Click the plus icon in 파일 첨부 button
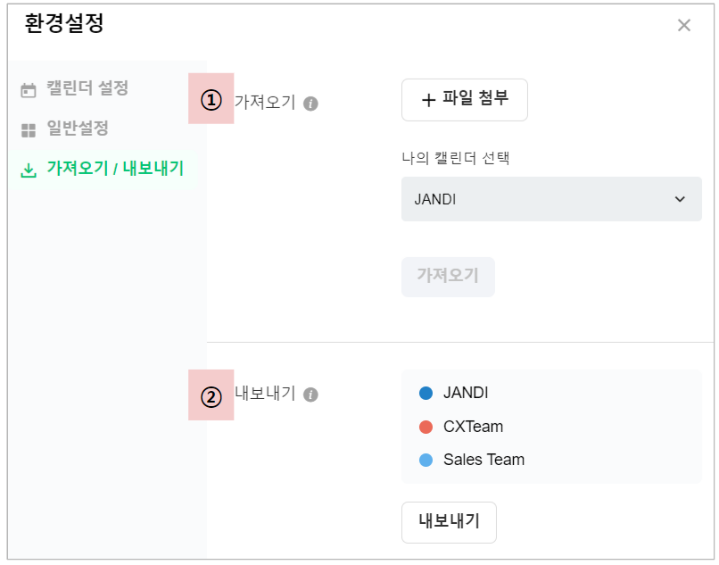 [428, 100]
